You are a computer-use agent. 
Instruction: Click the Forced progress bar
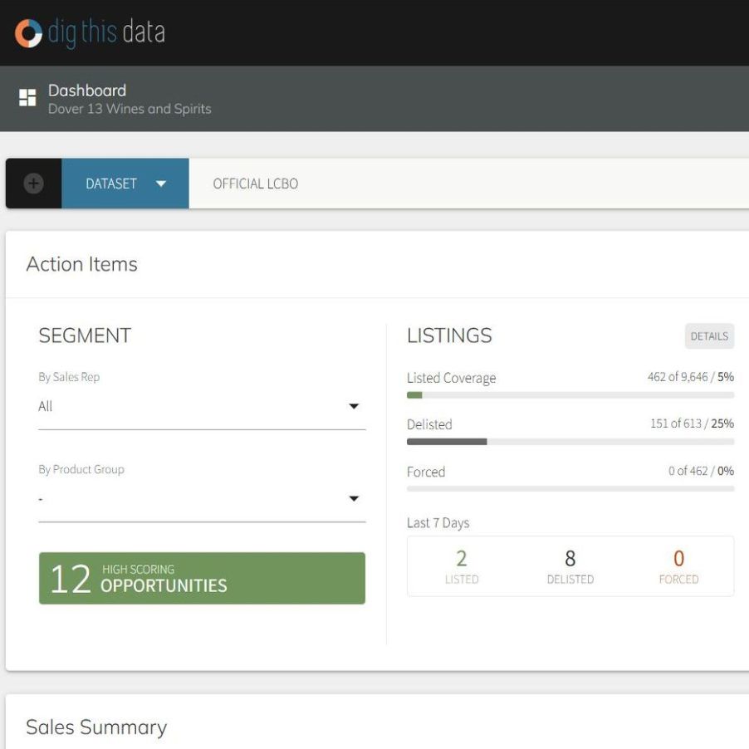[x=570, y=488]
